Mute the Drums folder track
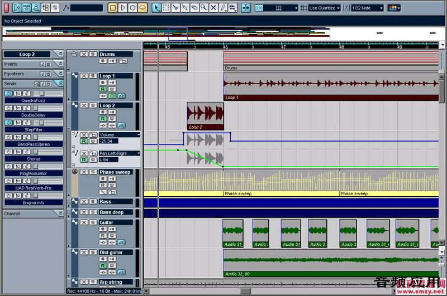 coord(84,54)
